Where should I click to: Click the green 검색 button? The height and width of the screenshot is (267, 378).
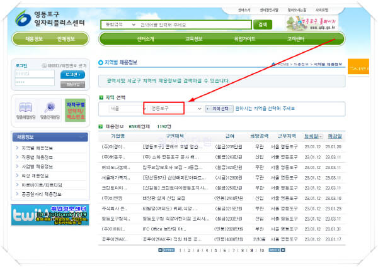263,25
